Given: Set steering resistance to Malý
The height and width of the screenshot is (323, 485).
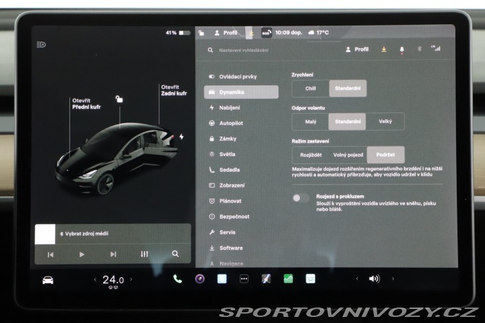Looking at the screenshot, I should [x=311, y=122].
